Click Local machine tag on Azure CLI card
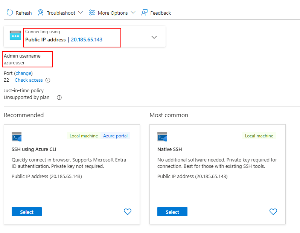The image size is (300, 233). click(x=84, y=136)
